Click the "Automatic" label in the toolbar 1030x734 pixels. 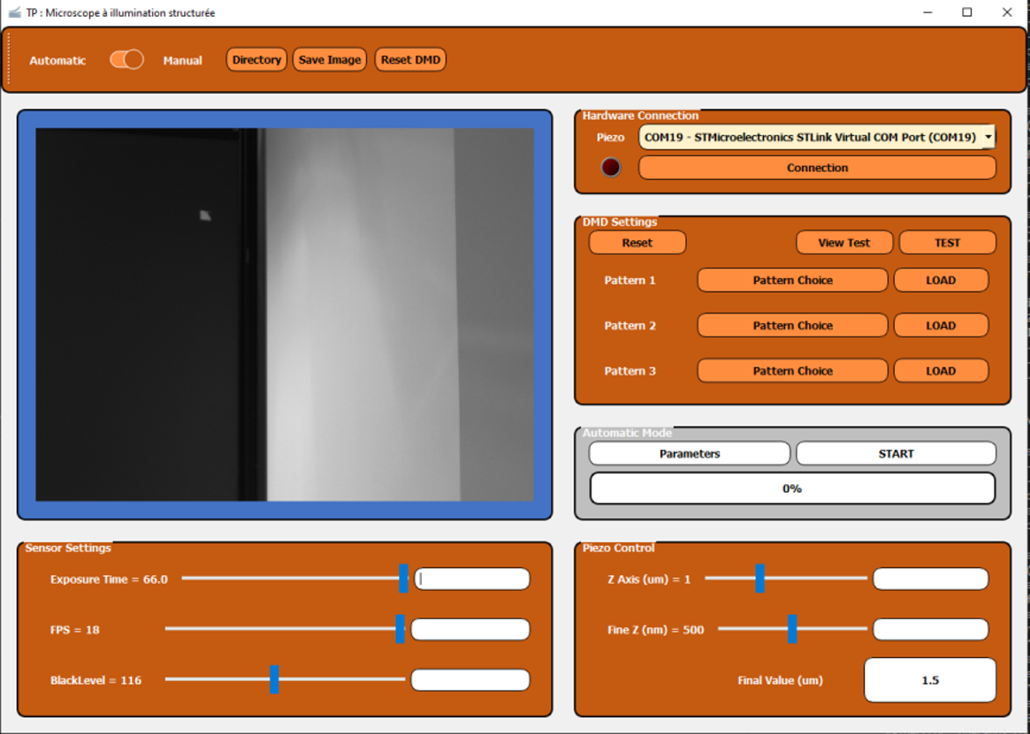(x=57, y=60)
